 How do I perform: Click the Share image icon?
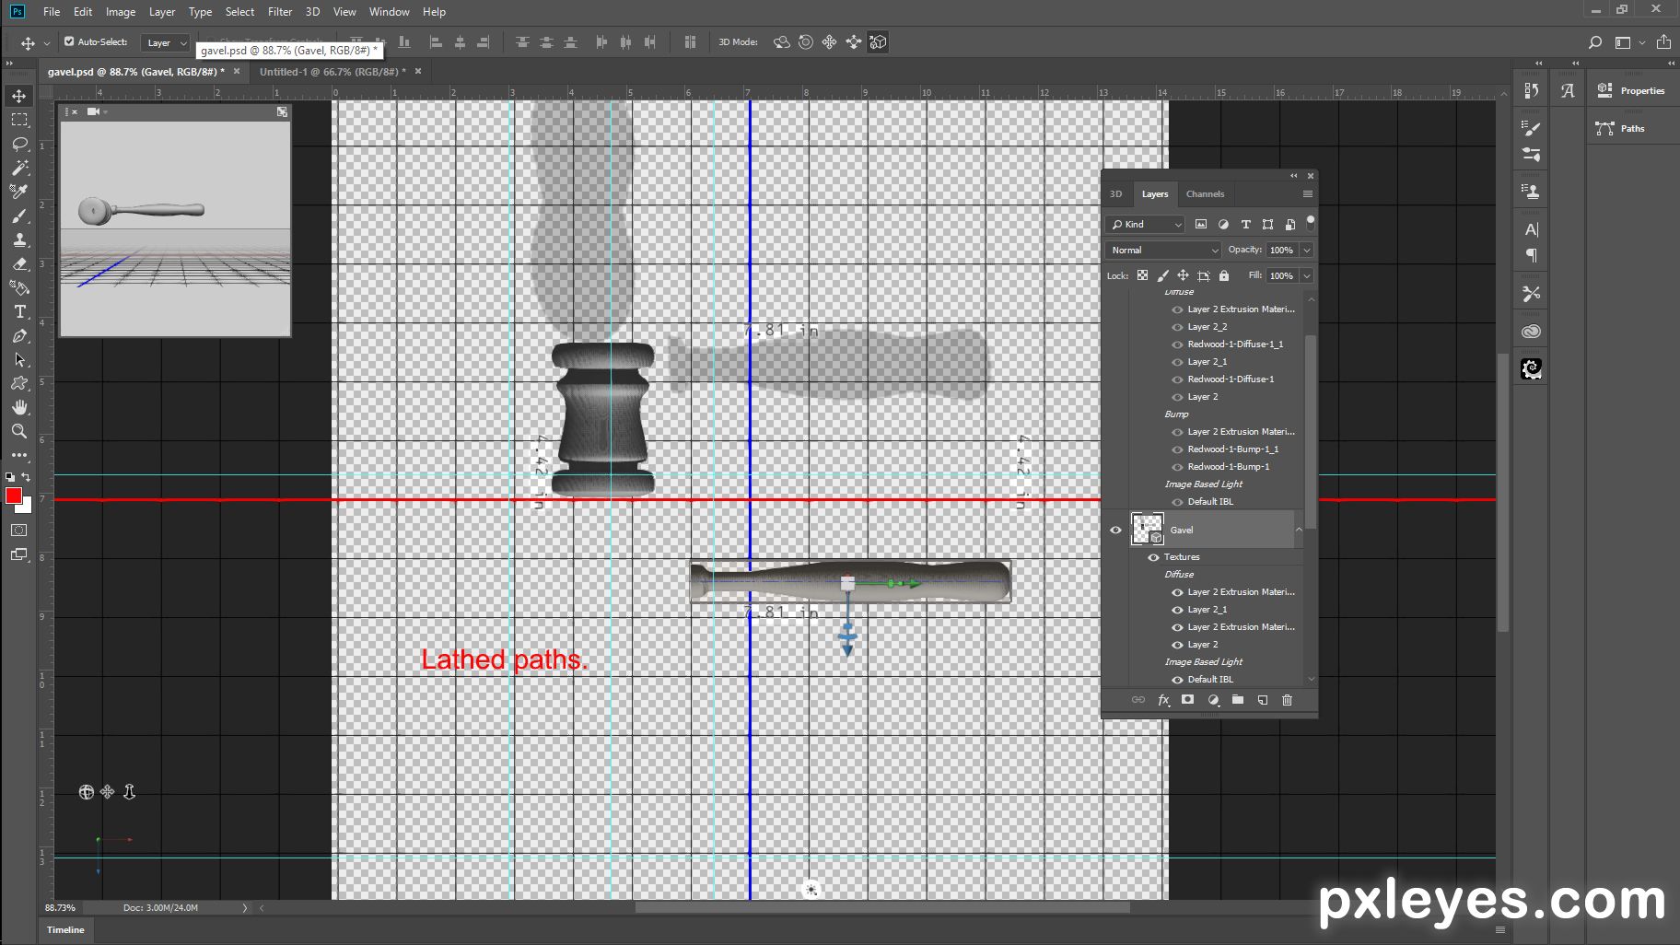pyautogui.click(x=1663, y=42)
